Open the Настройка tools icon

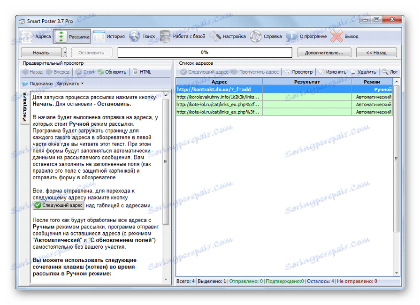pyautogui.click(x=215, y=36)
